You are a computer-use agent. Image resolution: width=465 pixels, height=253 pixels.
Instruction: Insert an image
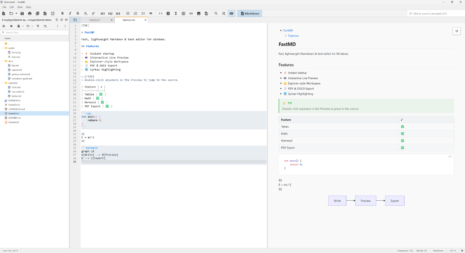tap(199, 14)
